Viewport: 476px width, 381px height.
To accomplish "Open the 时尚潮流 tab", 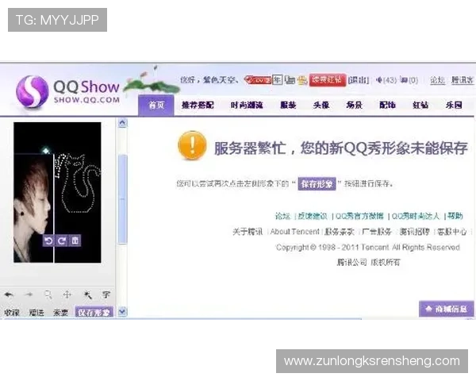I will 247,105.
